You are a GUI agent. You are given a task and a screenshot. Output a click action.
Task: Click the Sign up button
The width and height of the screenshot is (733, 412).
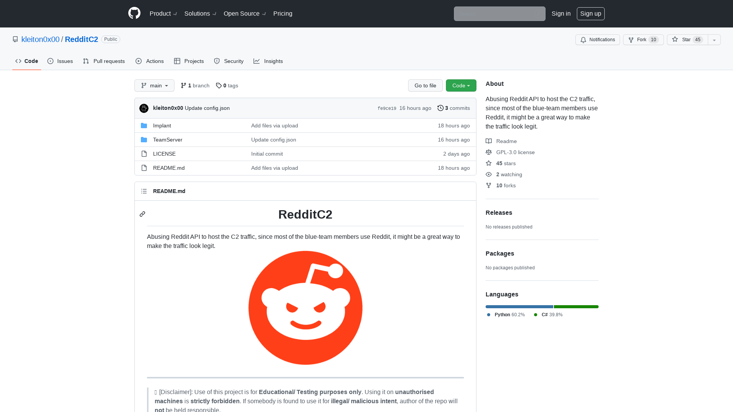pos(591,14)
